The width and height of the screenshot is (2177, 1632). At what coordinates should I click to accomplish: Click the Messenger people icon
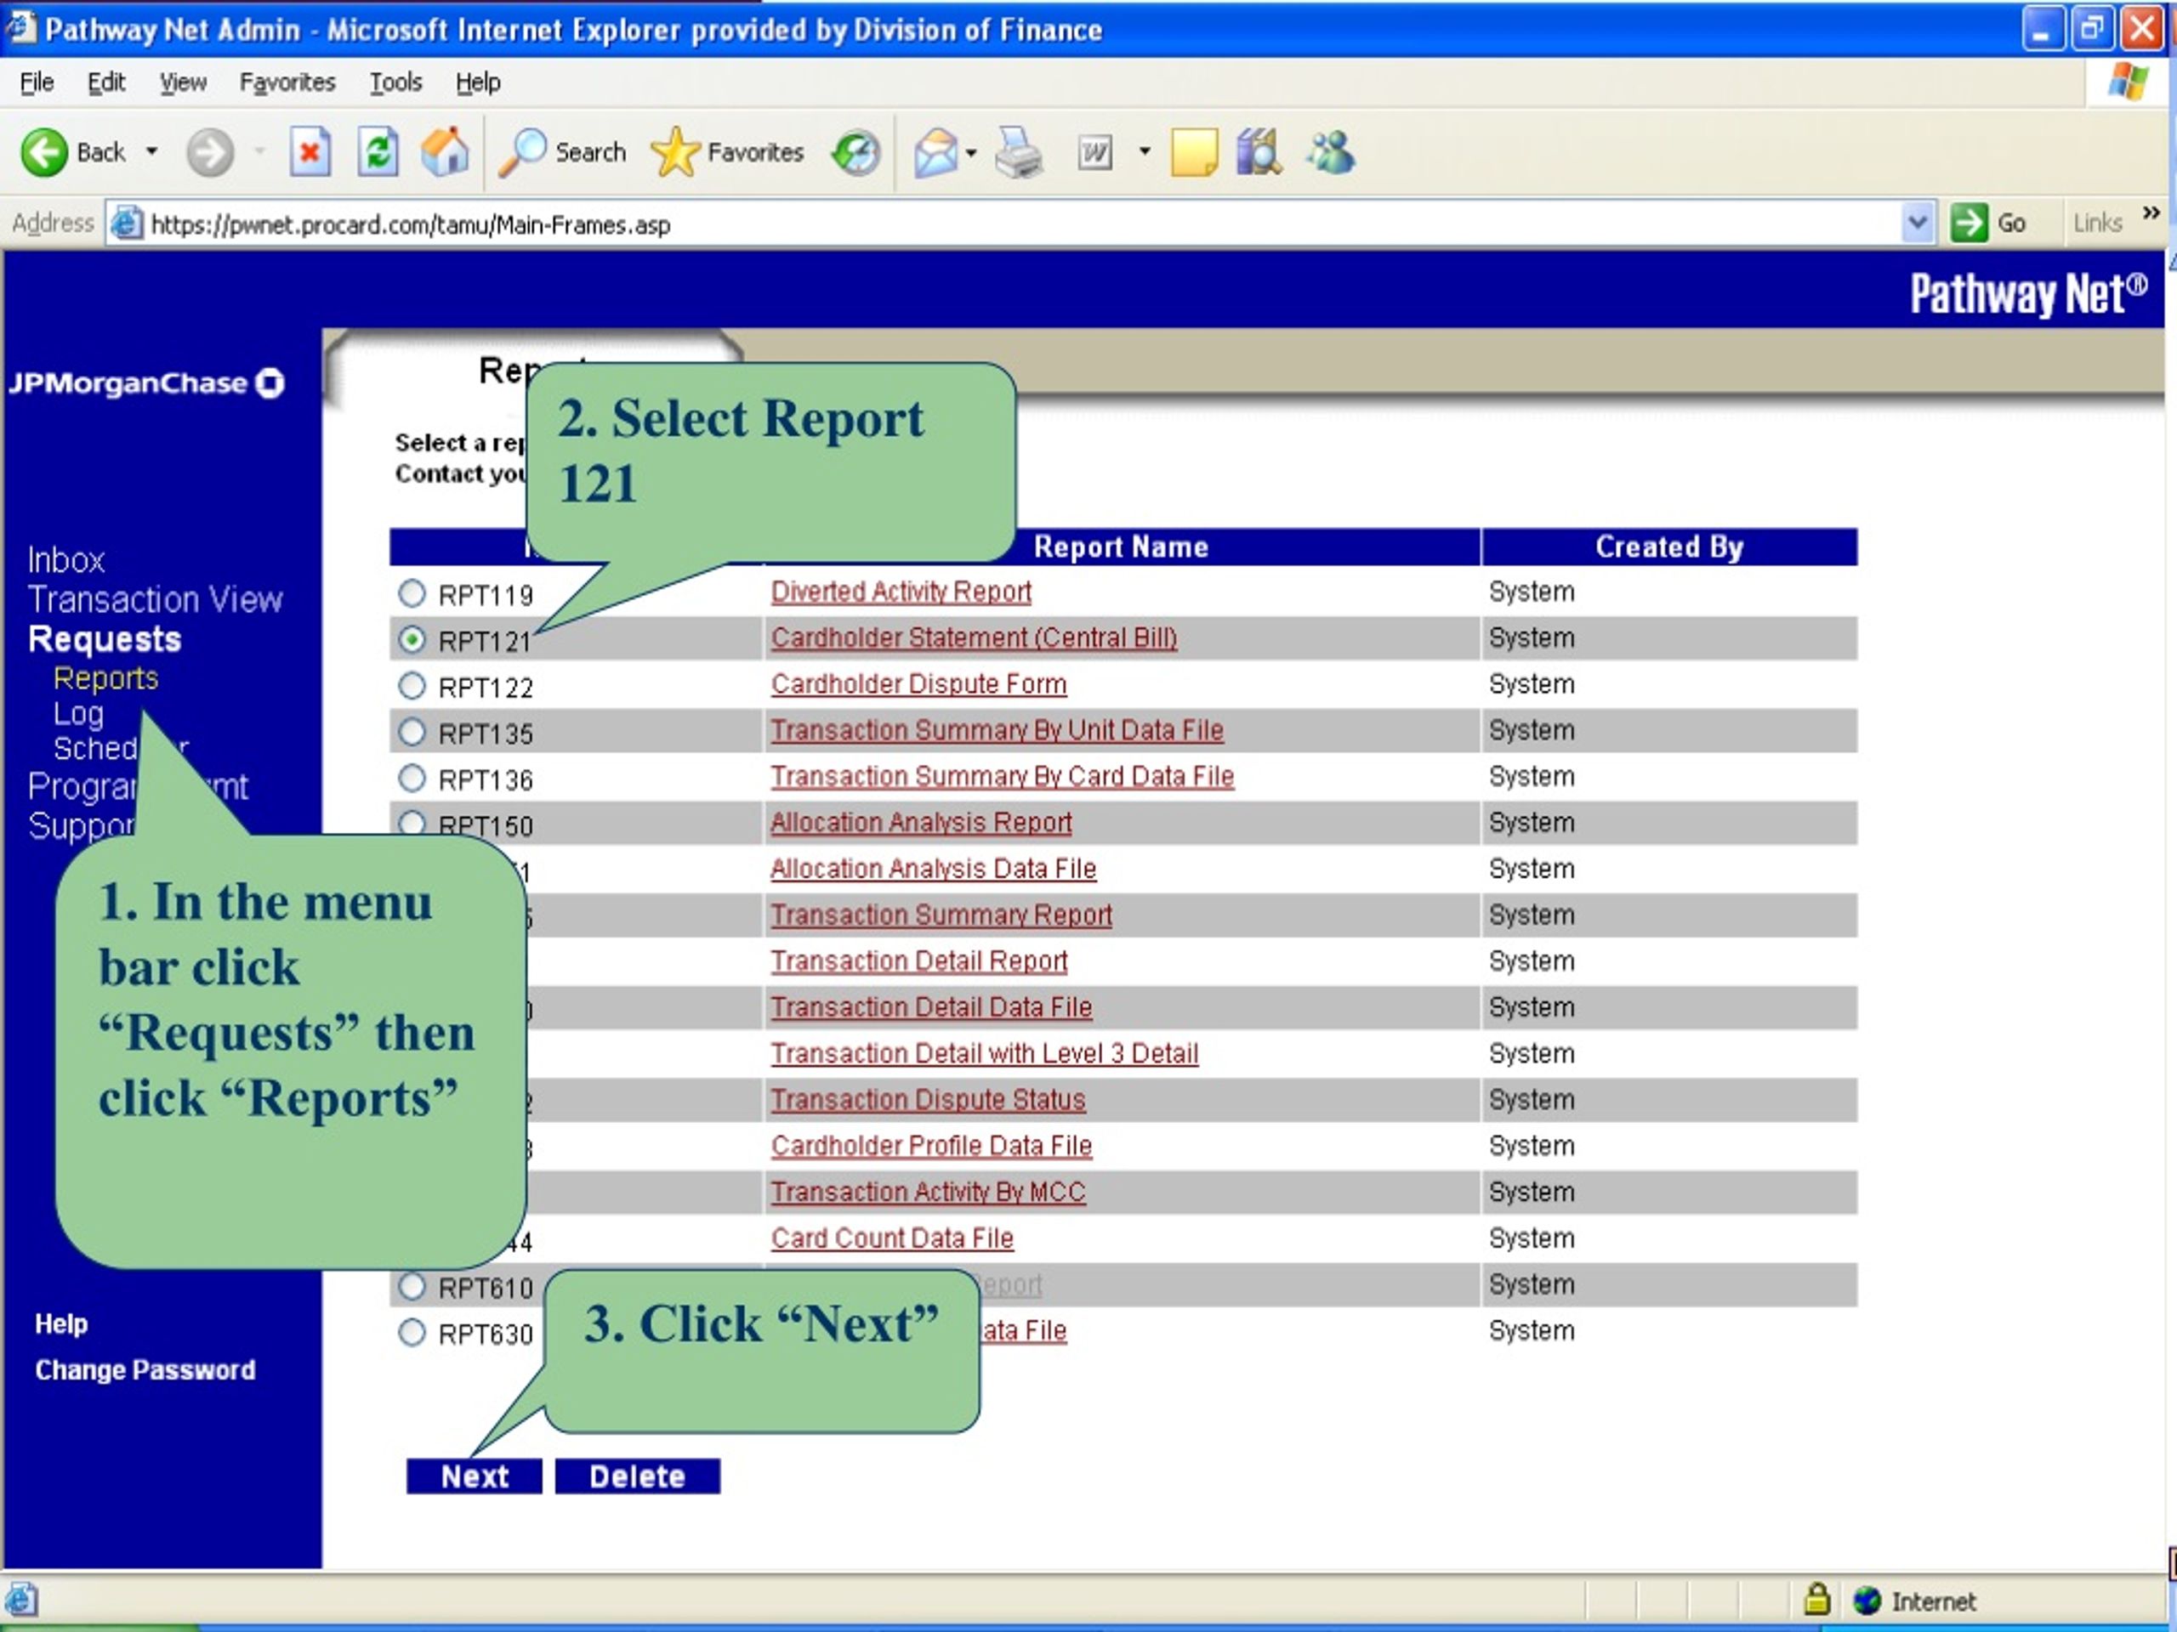tap(1331, 152)
